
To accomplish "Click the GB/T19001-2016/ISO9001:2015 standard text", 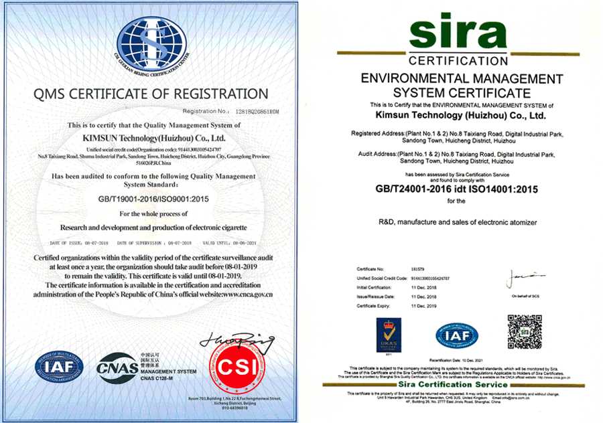I will 153,199.
